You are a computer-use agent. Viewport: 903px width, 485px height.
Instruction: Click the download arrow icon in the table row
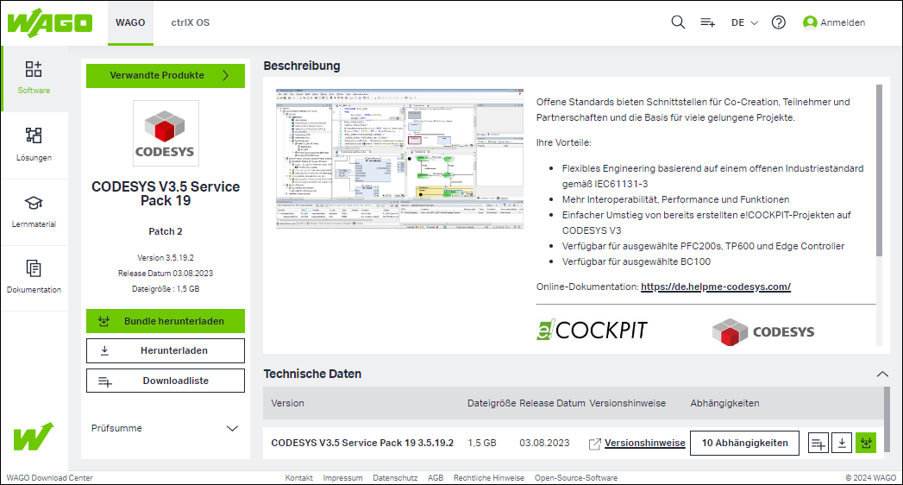[842, 443]
